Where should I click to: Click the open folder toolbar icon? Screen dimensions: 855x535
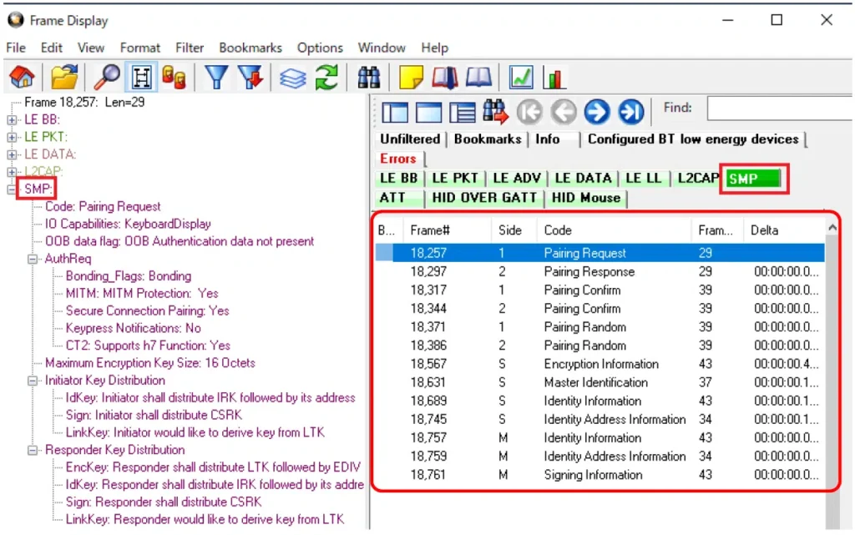64,78
